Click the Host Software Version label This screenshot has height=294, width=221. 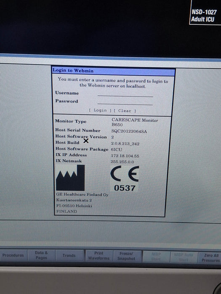coord(81,136)
